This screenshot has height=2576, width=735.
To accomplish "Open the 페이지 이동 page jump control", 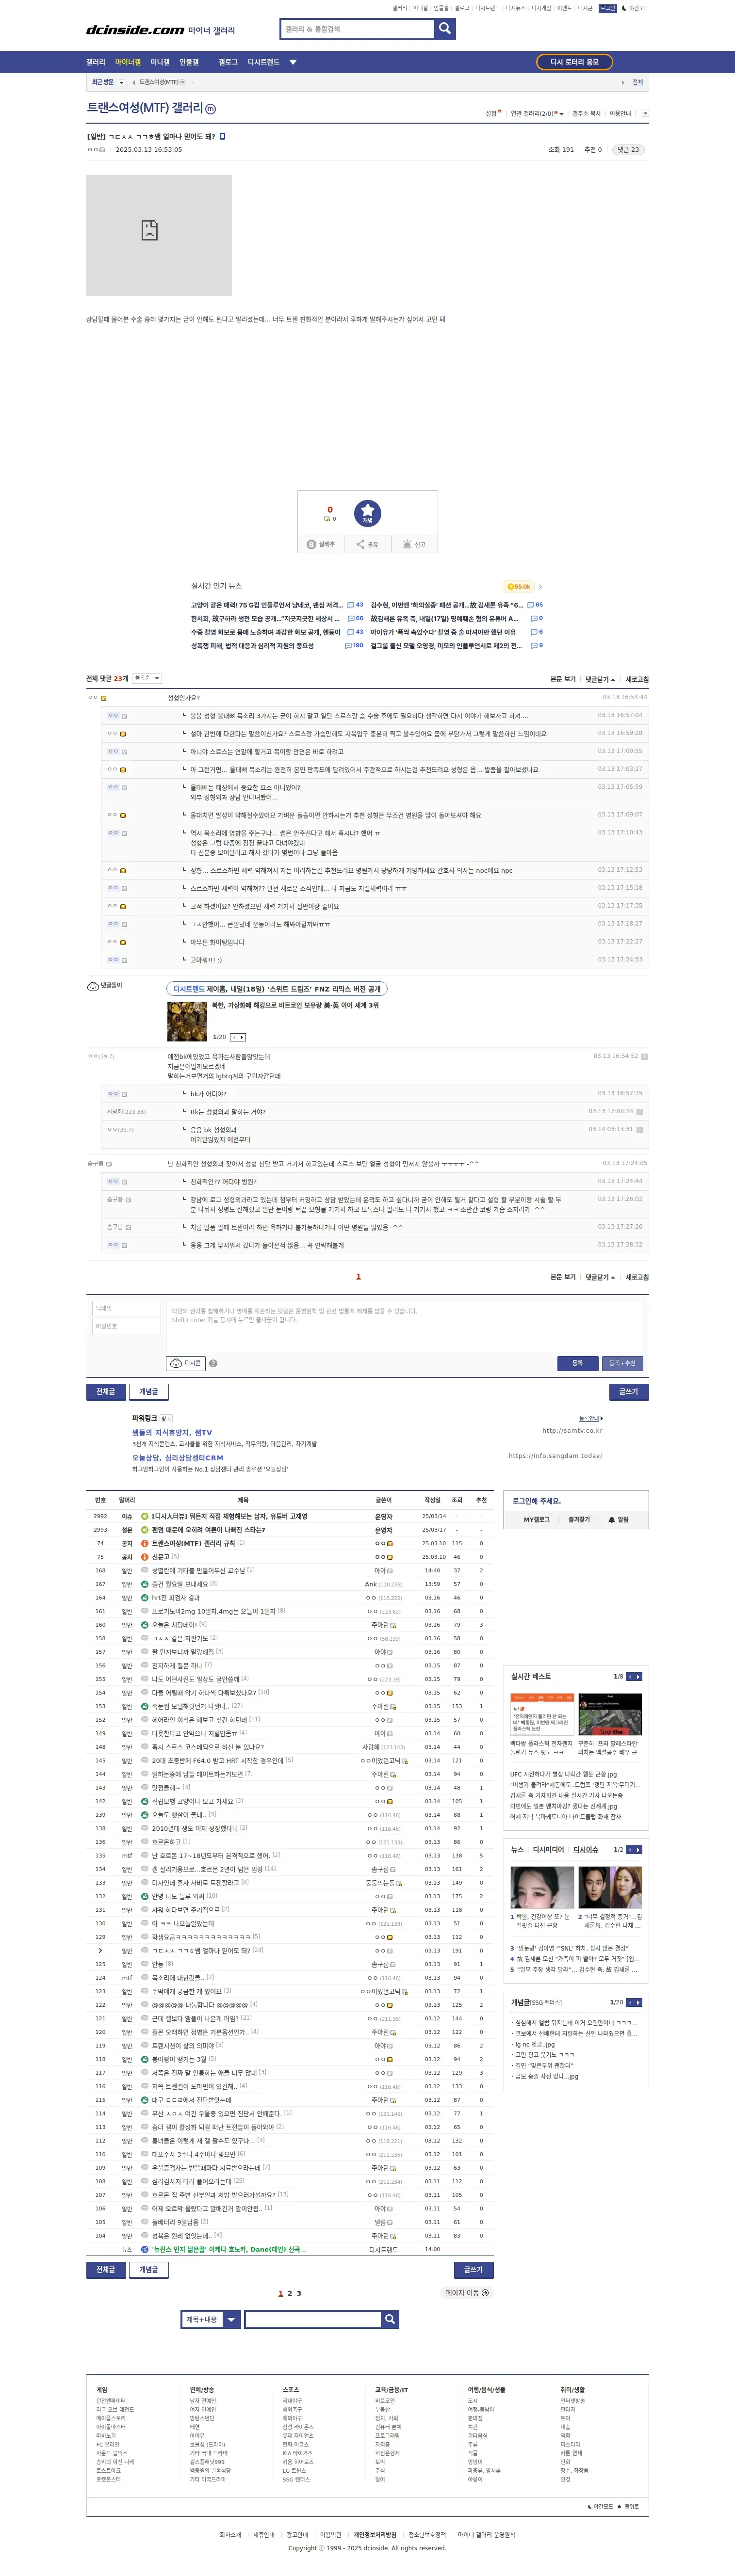I will point(467,2293).
